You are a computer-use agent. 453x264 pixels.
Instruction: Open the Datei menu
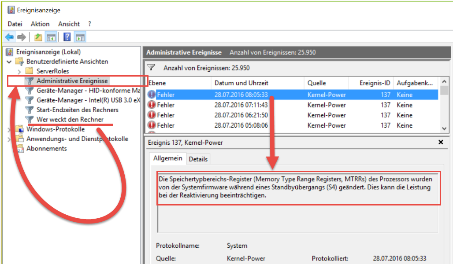tap(15, 24)
